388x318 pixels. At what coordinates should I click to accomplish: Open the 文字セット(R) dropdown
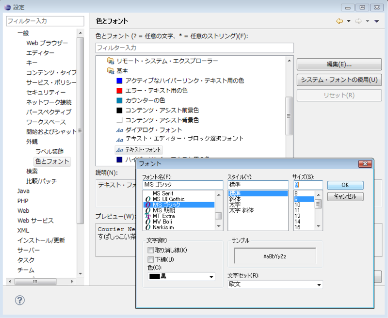click(x=275, y=285)
